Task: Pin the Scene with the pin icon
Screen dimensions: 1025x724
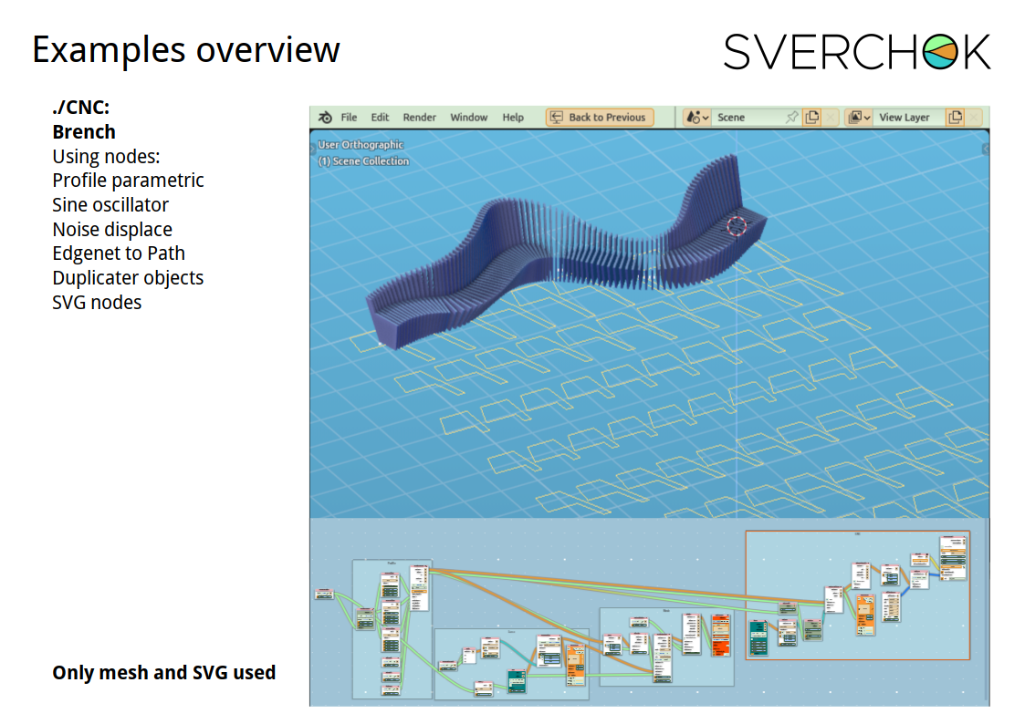Action: 791,118
